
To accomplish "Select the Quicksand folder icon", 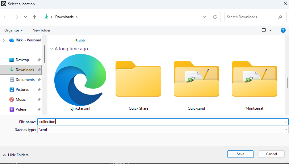I will [x=196, y=79].
